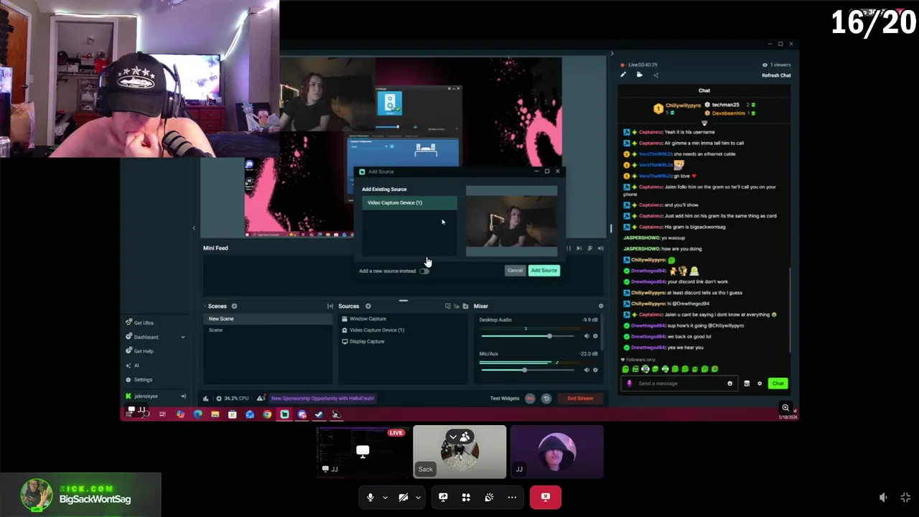Open Google Chrome from the taskbar

[x=267, y=414]
